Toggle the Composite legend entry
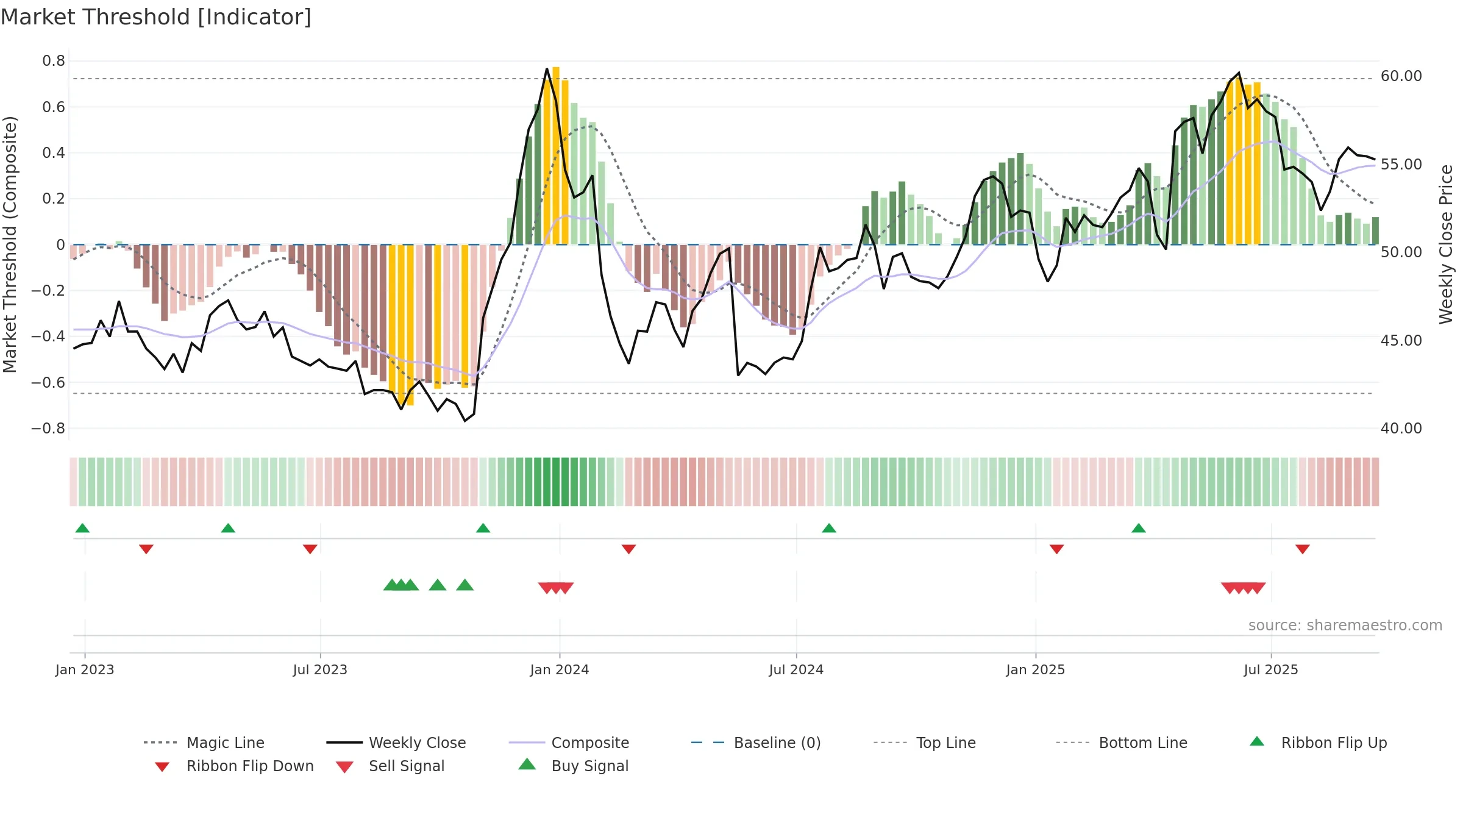Screen dimensions: 1463x823 pos(569,743)
